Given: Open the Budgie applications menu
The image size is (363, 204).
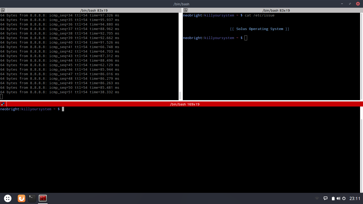Looking at the screenshot, I should click(8, 198).
